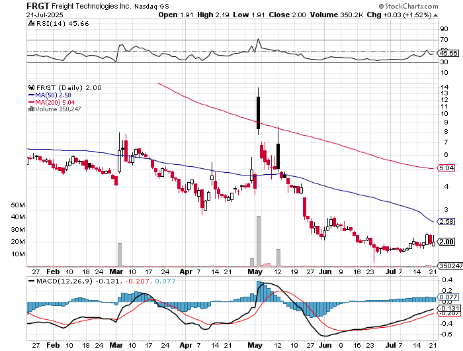Viewport: 463px width, 351px height.
Task: Click the 2.00 last price tag
Action: (x=446, y=242)
